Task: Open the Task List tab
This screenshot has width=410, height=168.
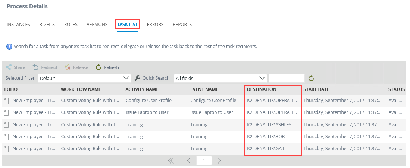Action: [127, 24]
